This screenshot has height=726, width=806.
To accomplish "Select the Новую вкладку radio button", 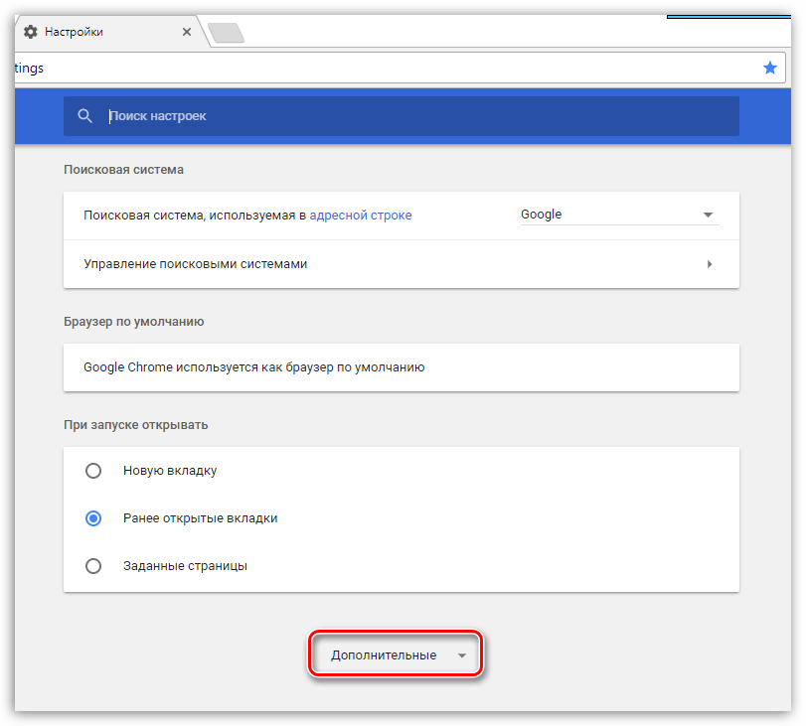I will [93, 471].
